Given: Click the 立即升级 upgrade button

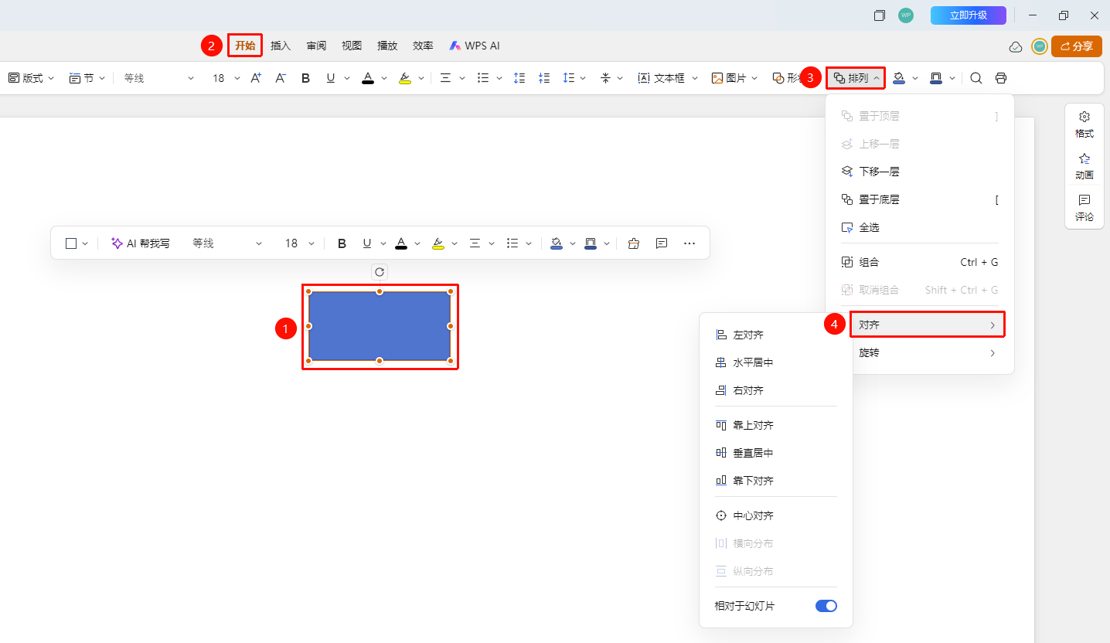Looking at the screenshot, I should pos(969,15).
